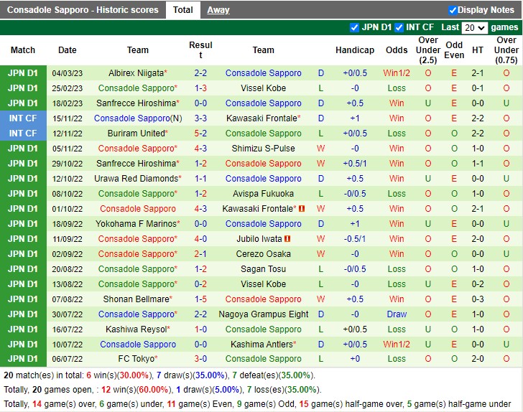Click the Odds column header
The image size is (523, 412).
pyautogui.click(x=397, y=50)
